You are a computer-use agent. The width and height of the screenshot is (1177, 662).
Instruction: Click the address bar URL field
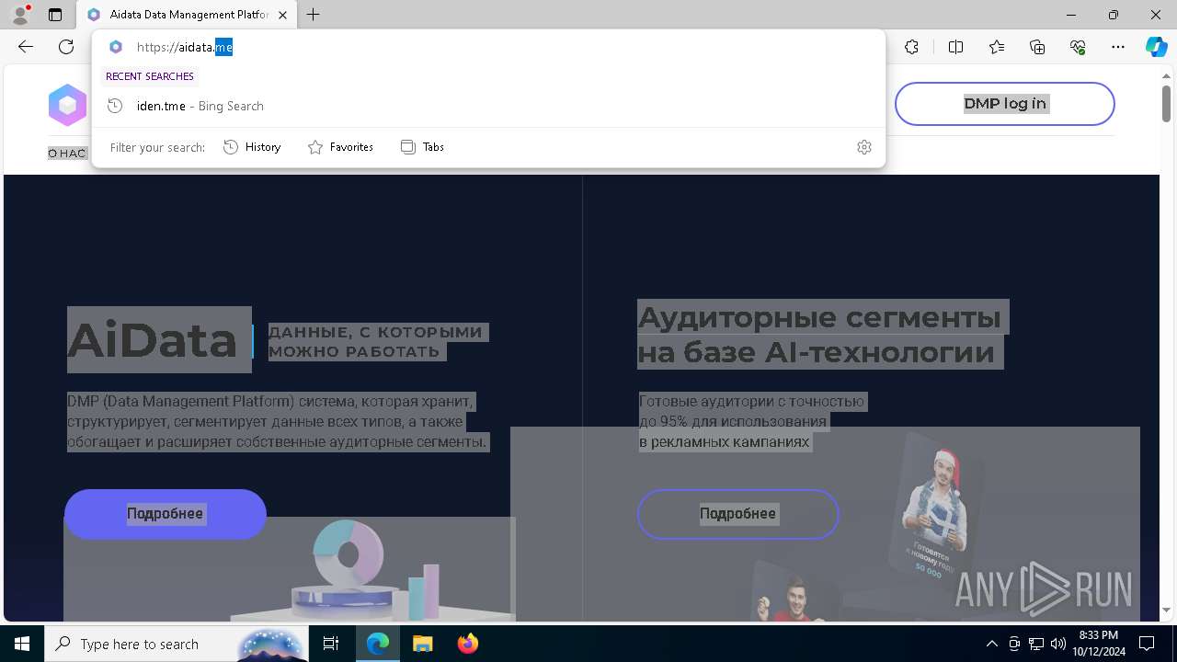487,47
